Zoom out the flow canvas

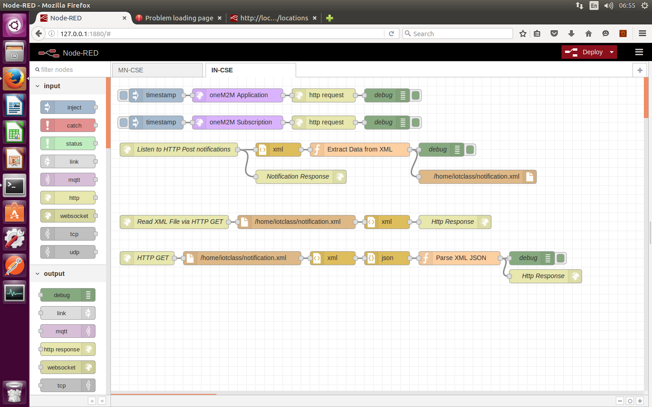[x=620, y=401]
